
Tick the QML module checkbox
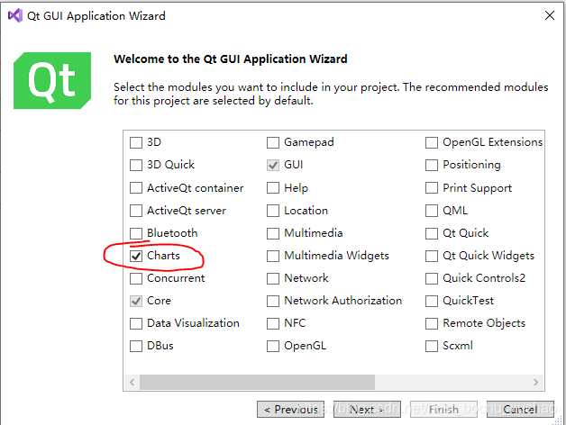coord(432,211)
